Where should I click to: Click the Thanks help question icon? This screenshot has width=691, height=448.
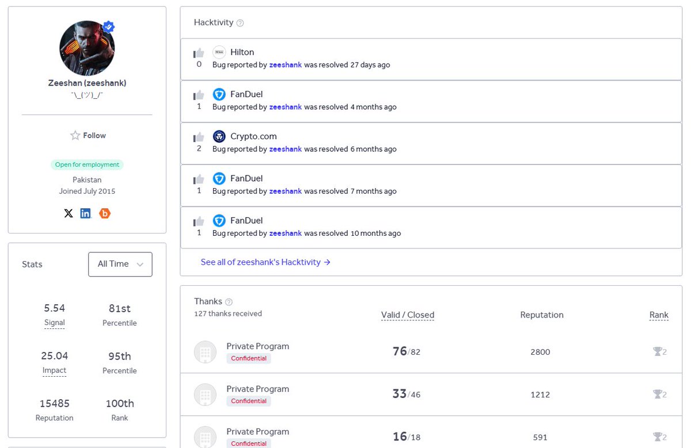pyautogui.click(x=229, y=302)
